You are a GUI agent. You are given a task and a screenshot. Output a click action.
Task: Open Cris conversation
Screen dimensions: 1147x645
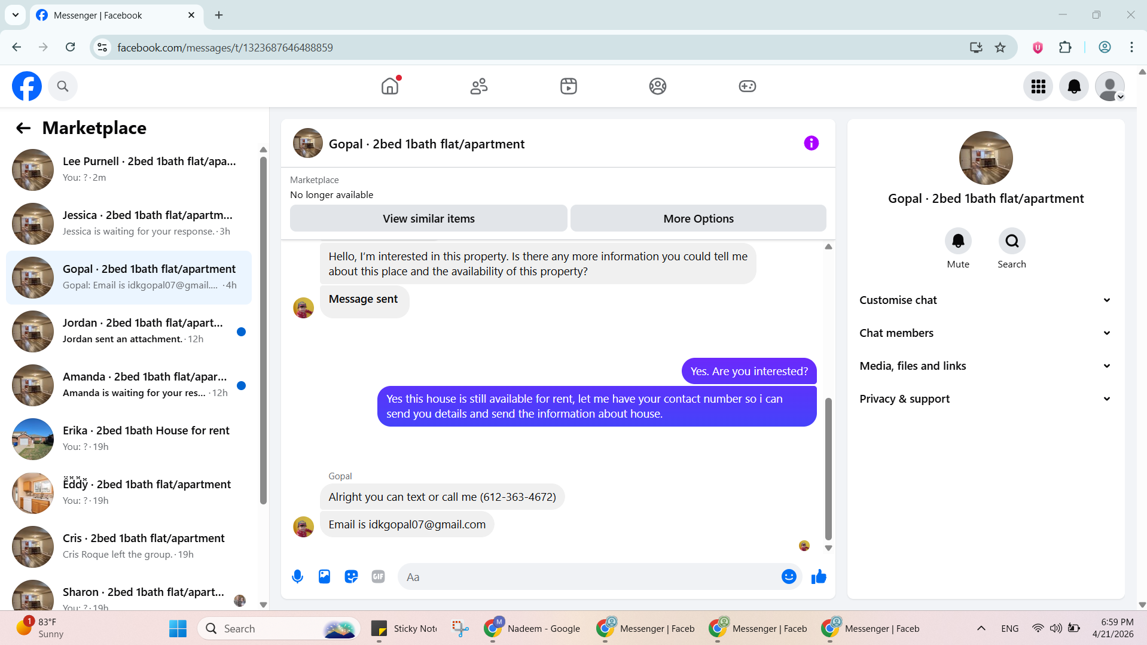[129, 547]
